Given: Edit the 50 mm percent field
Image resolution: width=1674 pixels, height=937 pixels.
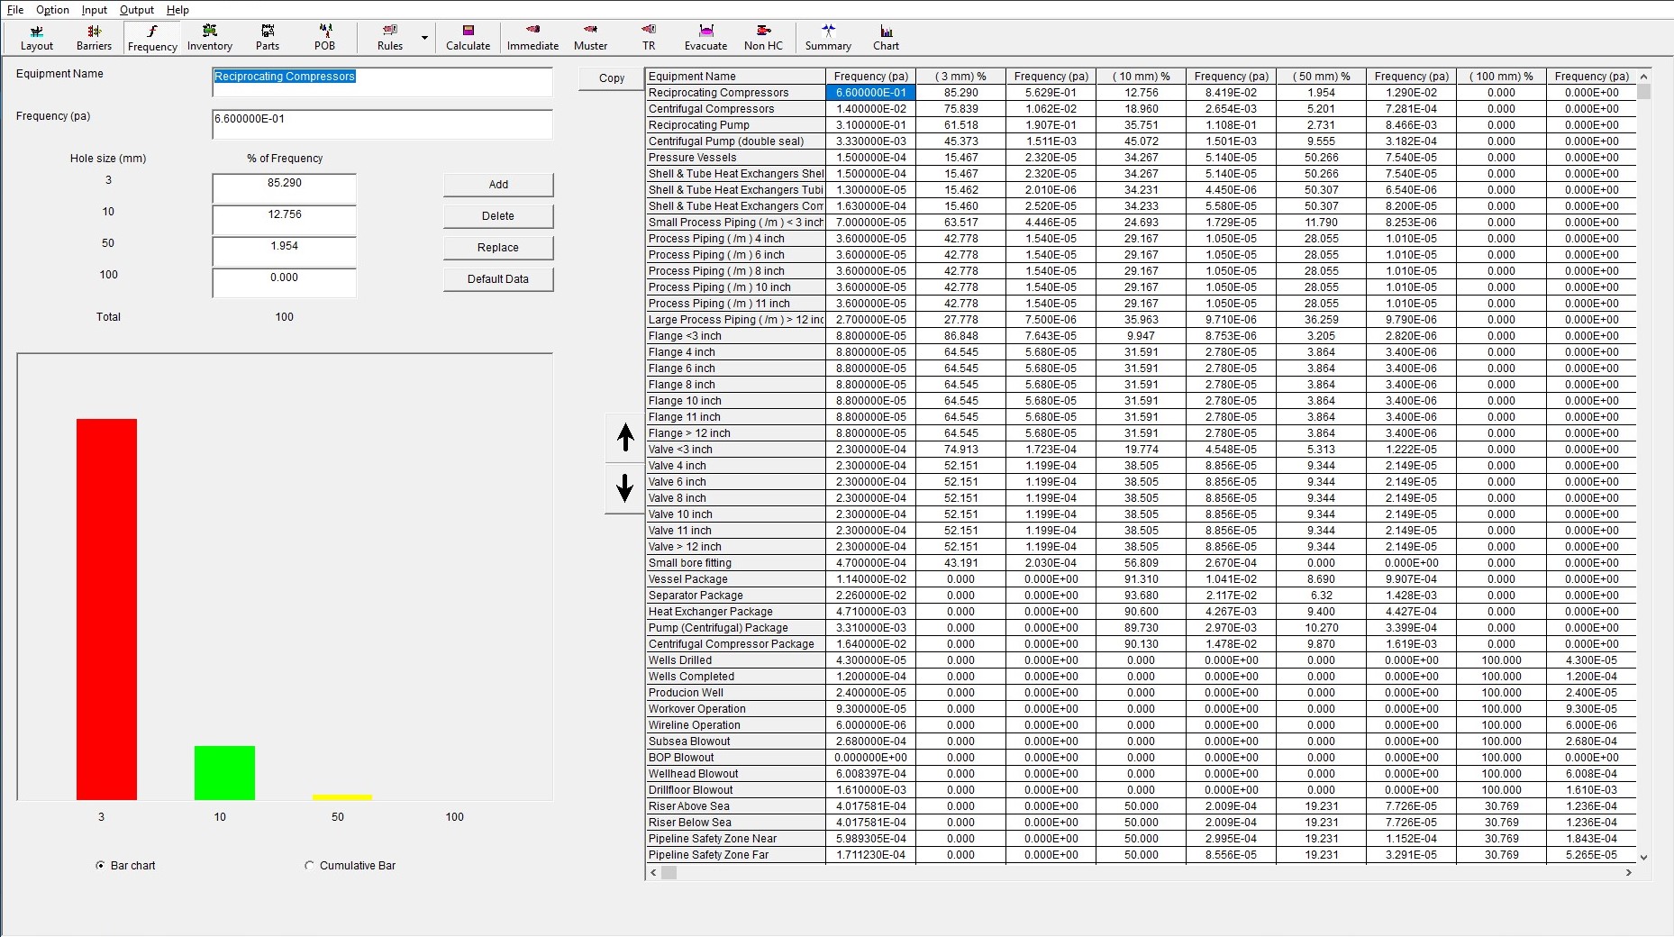Looking at the screenshot, I should coord(285,251).
